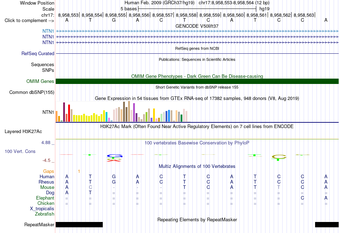Click the bright purple GTEx expression bar
The height and width of the screenshot is (233, 339).
coord(134,112)
